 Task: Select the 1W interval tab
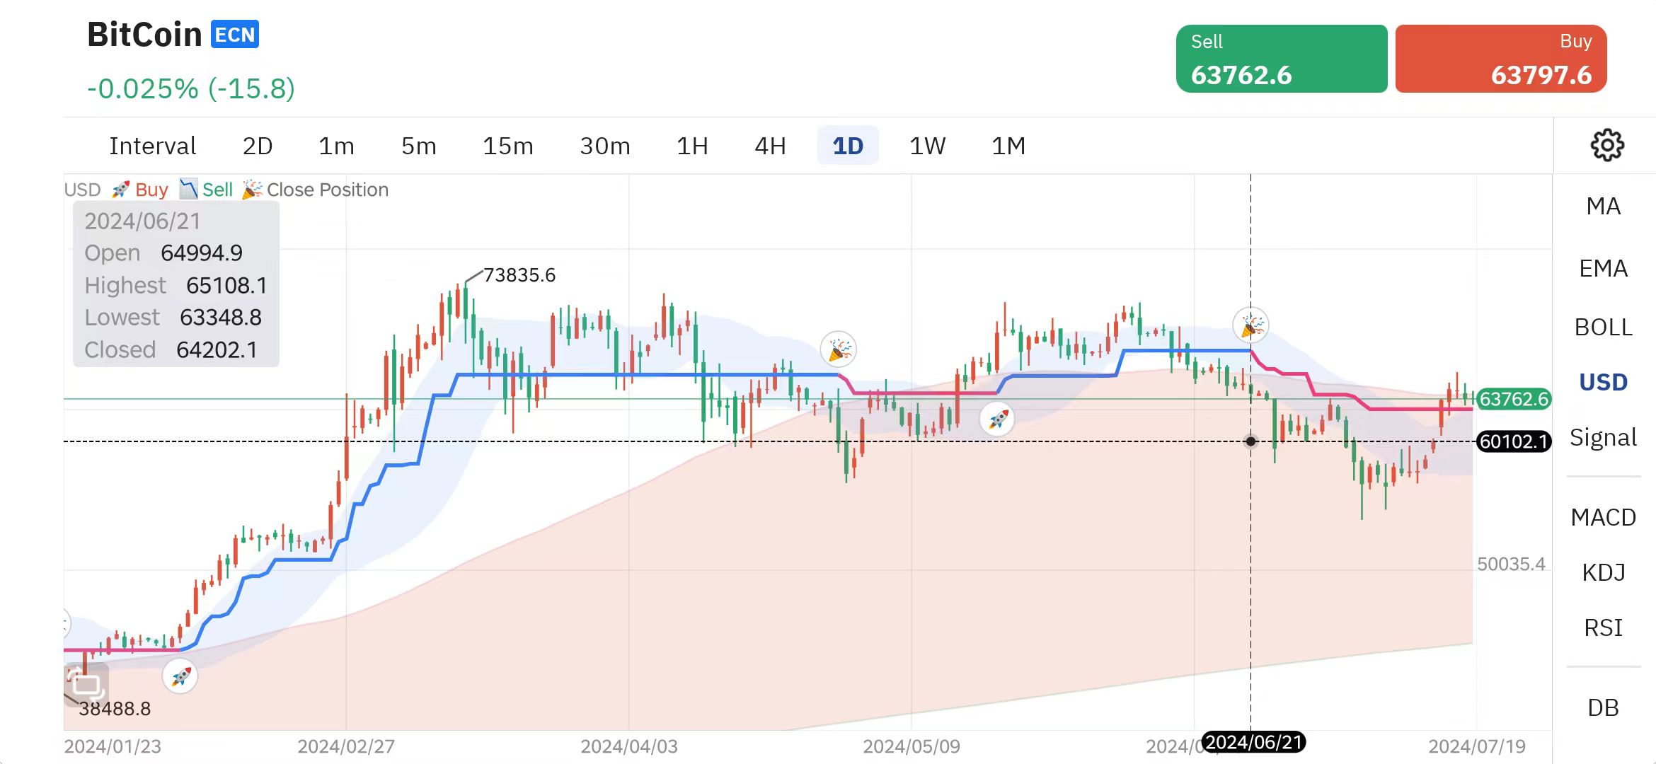(927, 146)
